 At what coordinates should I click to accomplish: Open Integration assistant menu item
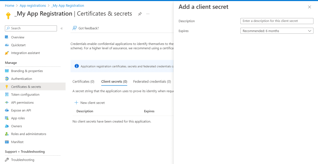coord(26,53)
